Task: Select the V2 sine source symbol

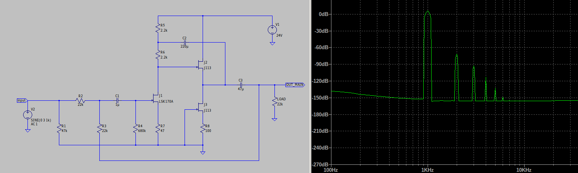Action: pos(27,115)
